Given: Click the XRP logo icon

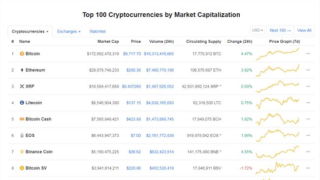Looking at the screenshot, I should click(22, 86).
